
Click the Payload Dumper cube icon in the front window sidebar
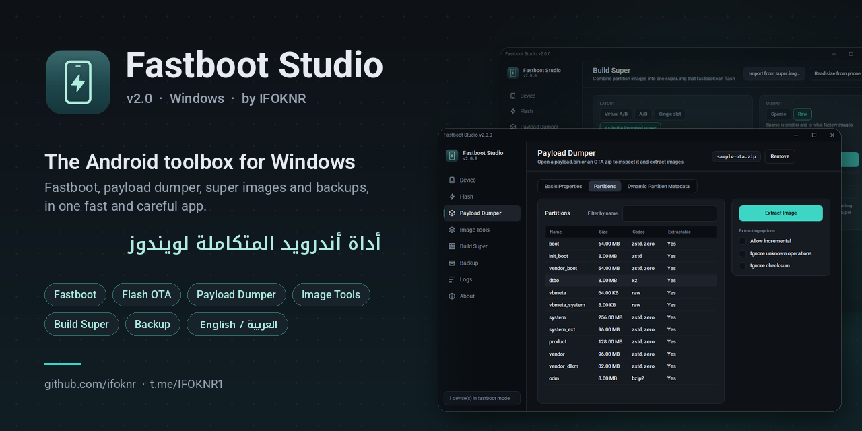452,213
